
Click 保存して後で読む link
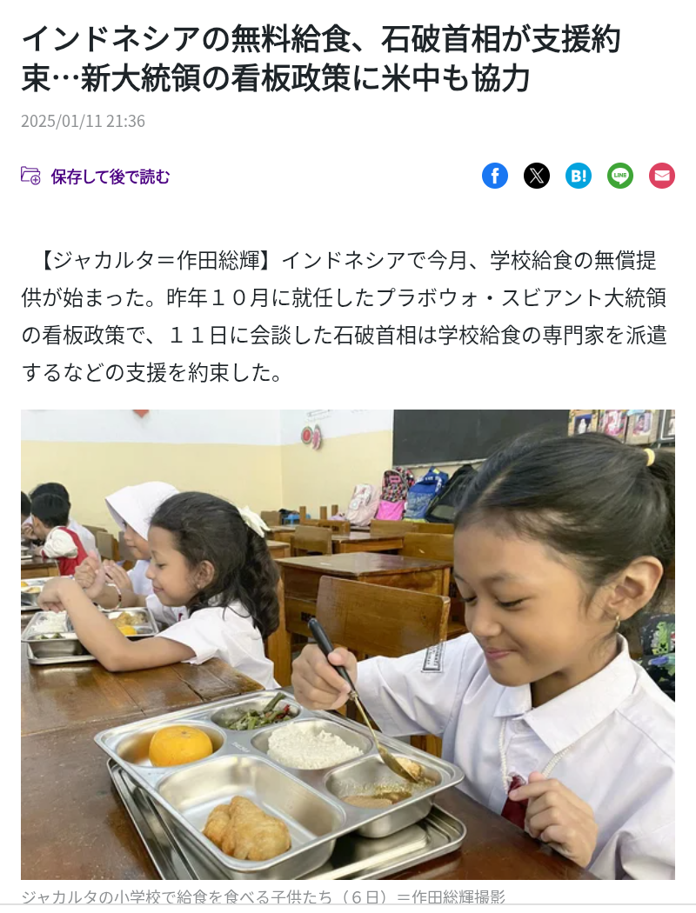(110, 177)
